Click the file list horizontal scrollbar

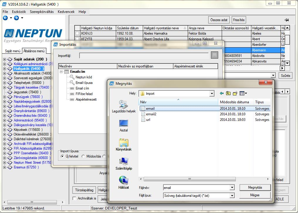(190, 179)
